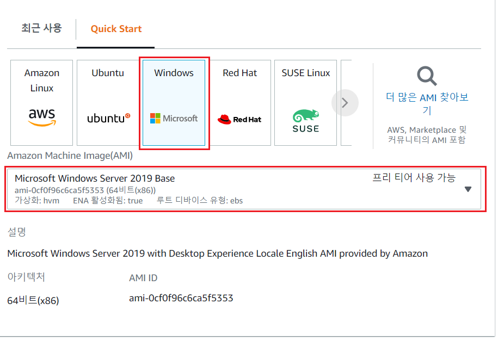Open the Quick Start tab
The image size is (498, 341).
tap(116, 29)
